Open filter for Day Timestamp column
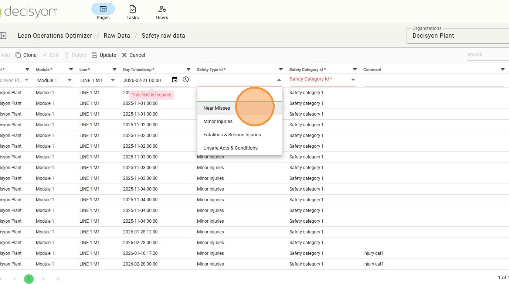 (x=188, y=69)
